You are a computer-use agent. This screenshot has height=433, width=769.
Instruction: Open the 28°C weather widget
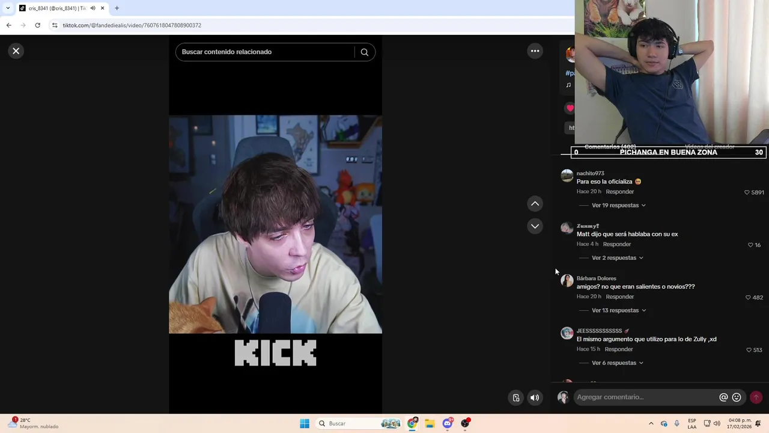(33, 423)
